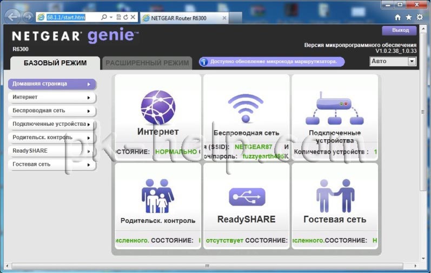
Task: Click the horizontal scrollbar right arrow
Action: (x=415, y=265)
